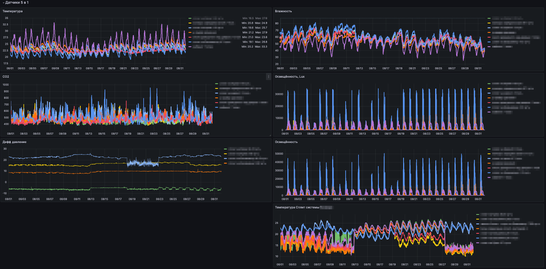The width and height of the screenshot is (546, 269).
Task: Click green legend swatch in Влажность panel
Action: point(489,18)
